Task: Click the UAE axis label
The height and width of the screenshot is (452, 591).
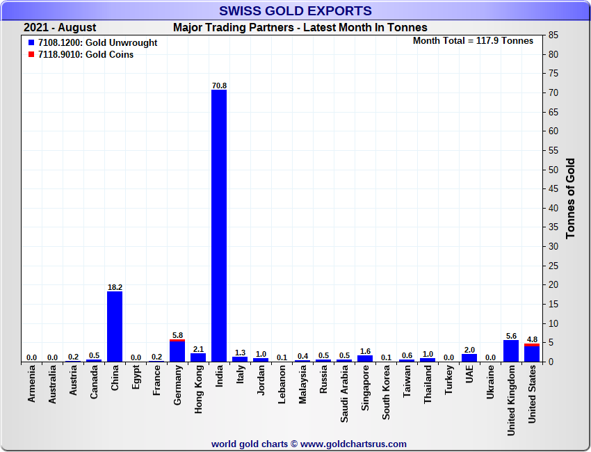Action: pyautogui.click(x=469, y=374)
